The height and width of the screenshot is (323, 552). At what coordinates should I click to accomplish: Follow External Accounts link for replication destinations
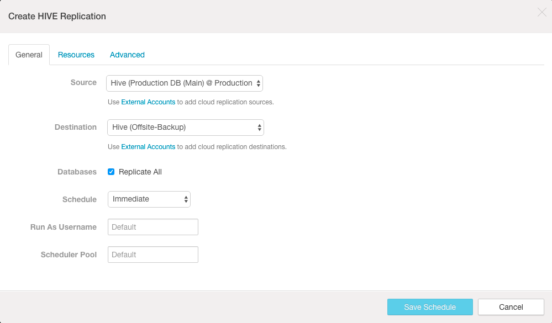[148, 147]
